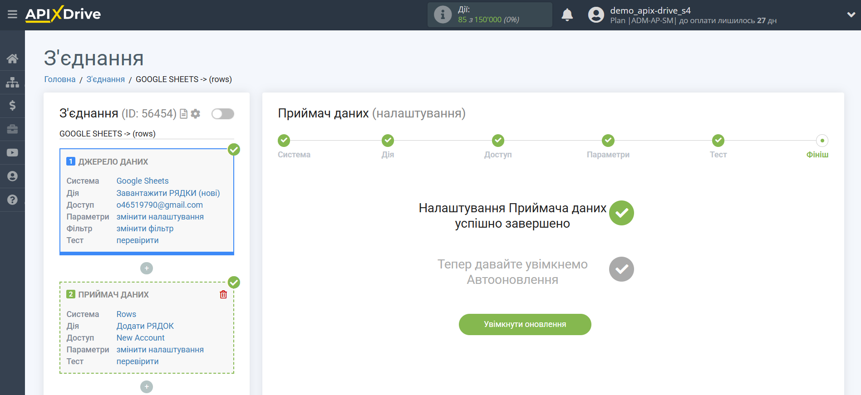Click grey check beside Автооновлення message
The width and height of the screenshot is (861, 395).
[x=621, y=269]
